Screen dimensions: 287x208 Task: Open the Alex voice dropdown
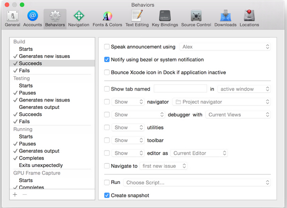[225, 47]
